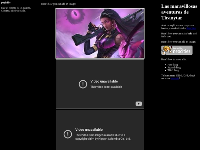Click the "This video is not available" message
The image size is (200, 150).
106,87
